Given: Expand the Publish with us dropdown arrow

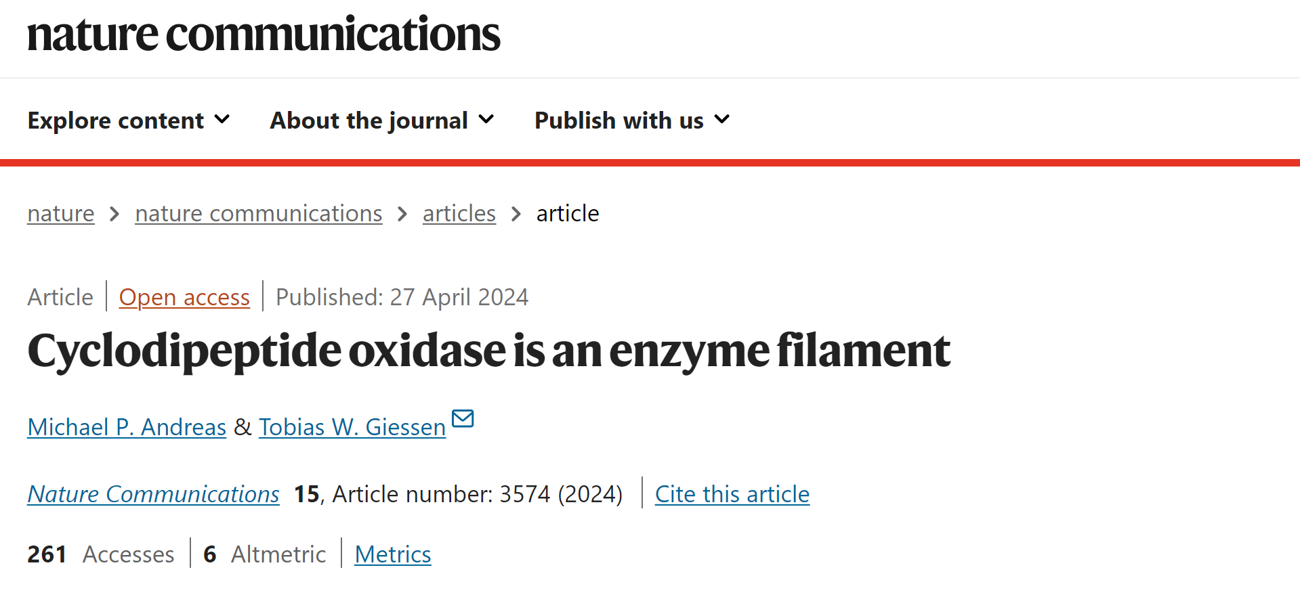Looking at the screenshot, I should pos(722,120).
